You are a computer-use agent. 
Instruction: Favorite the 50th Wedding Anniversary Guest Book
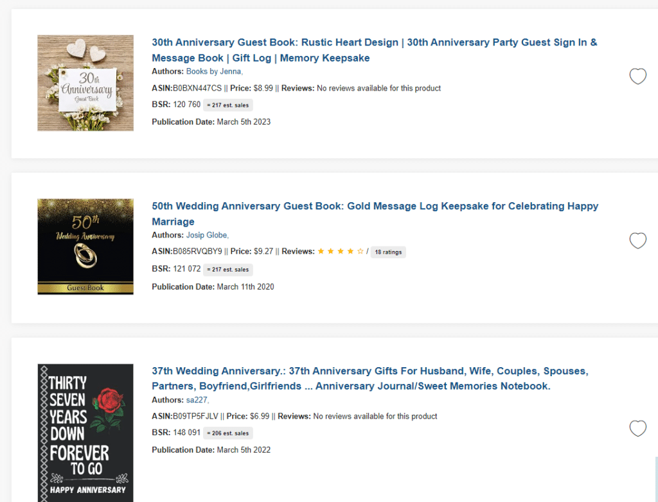(x=637, y=241)
